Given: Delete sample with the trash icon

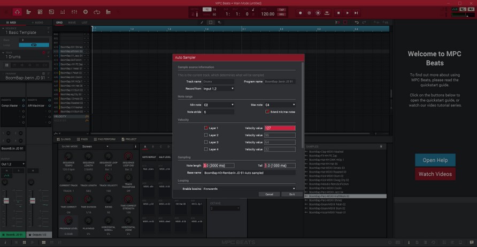Looking at the screenshot, I should click(381, 146).
